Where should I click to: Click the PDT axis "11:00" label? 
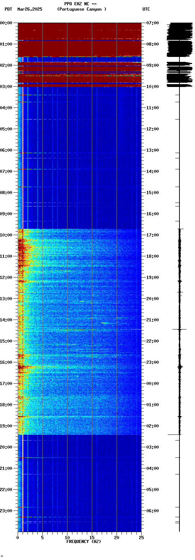pos(6,256)
